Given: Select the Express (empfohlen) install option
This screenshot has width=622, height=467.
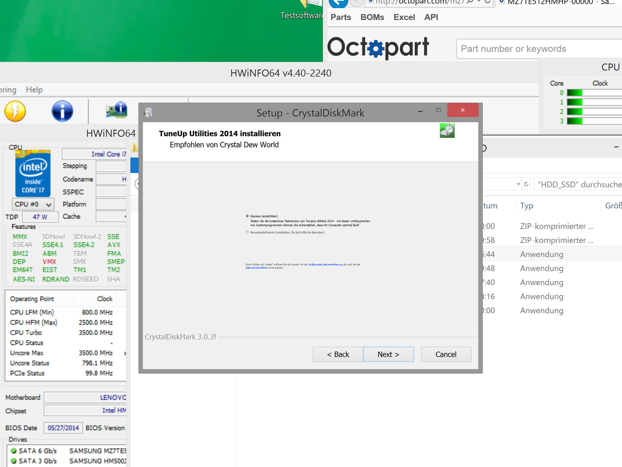Looking at the screenshot, I should 247,216.
